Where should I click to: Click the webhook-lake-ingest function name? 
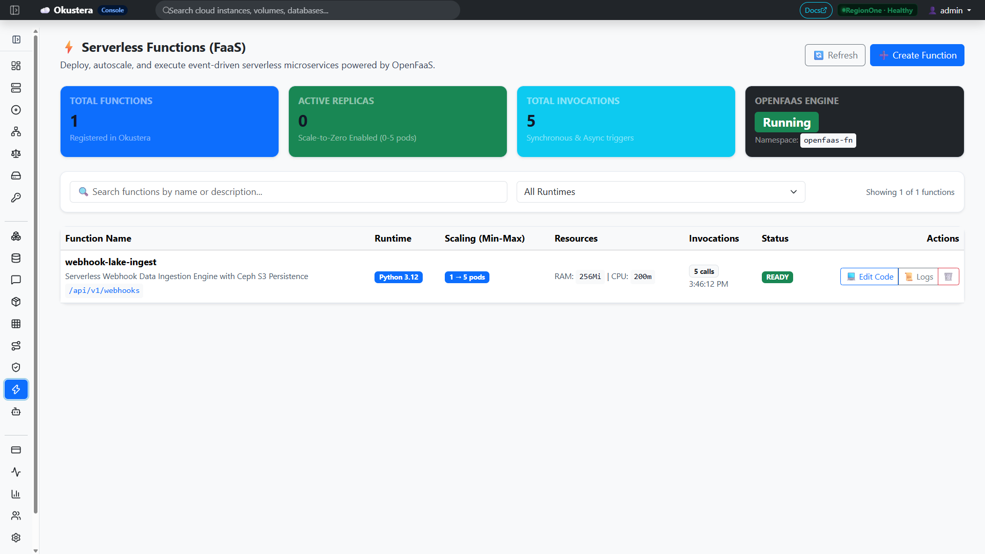point(111,262)
